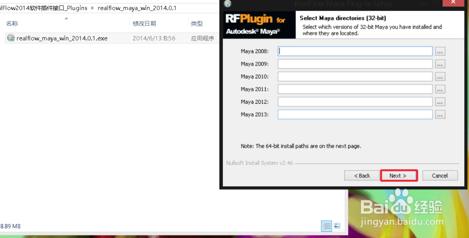The width and height of the screenshot is (469, 238).
Task: Focus the Maya 2013 path field
Action: point(355,115)
